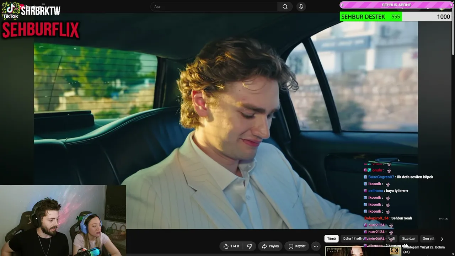This screenshot has height=256, width=455.
Task: Click the BuseGngren07 chat username
Action: (x=381, y=177)
